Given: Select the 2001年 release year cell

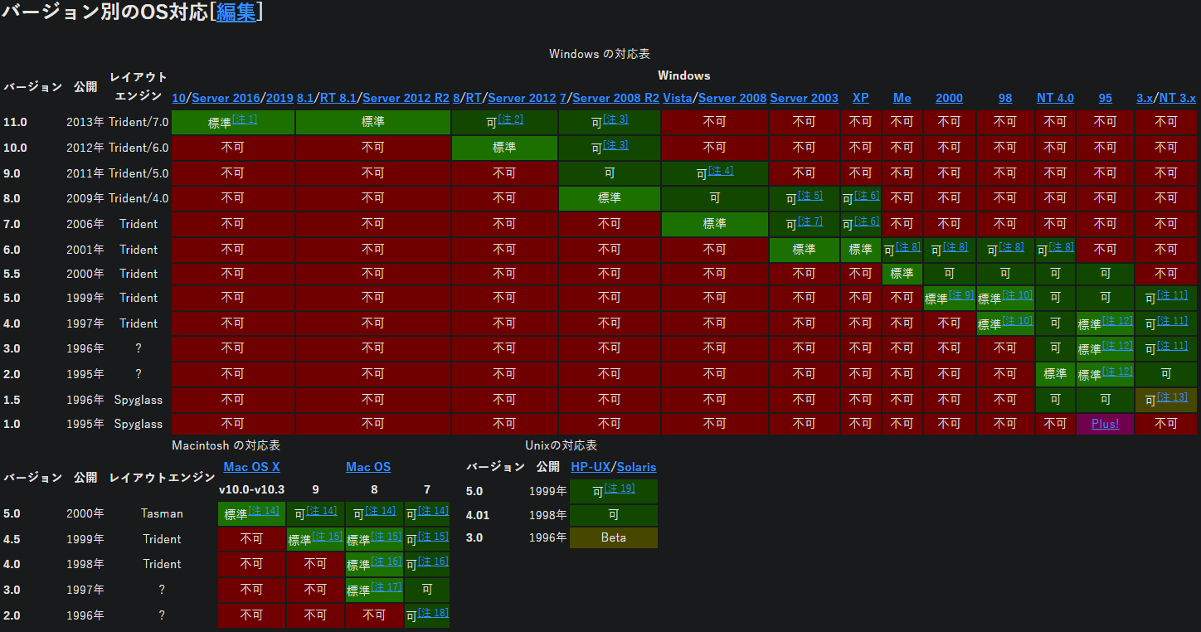Looking at the screenshot, I should click(85, 250).
